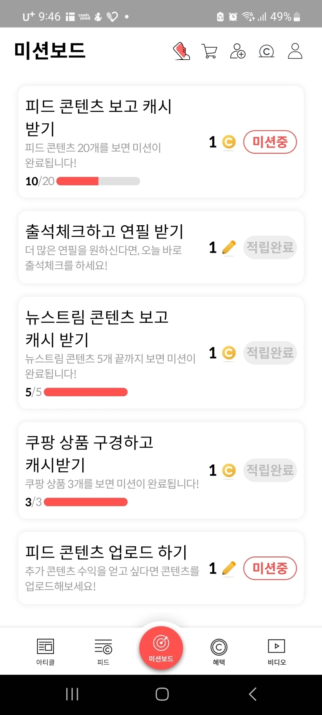Open the cash coin icon in header
322x715 pixels.
coord(267,51)
